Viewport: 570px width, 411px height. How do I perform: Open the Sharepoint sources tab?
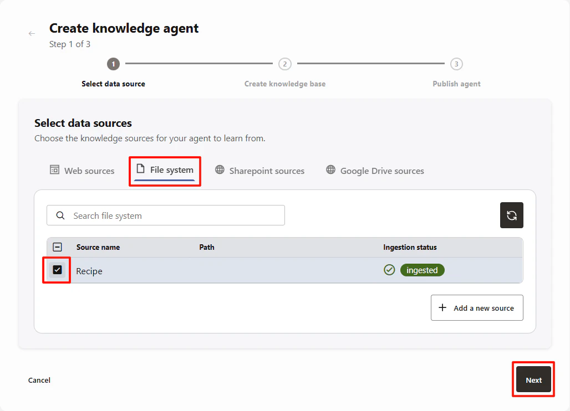click(x=259, y=171)
